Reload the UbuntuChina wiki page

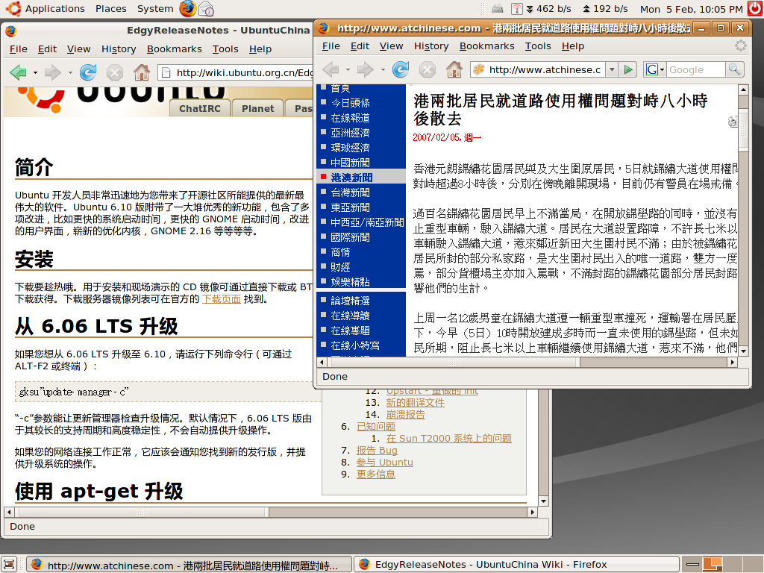88,72
